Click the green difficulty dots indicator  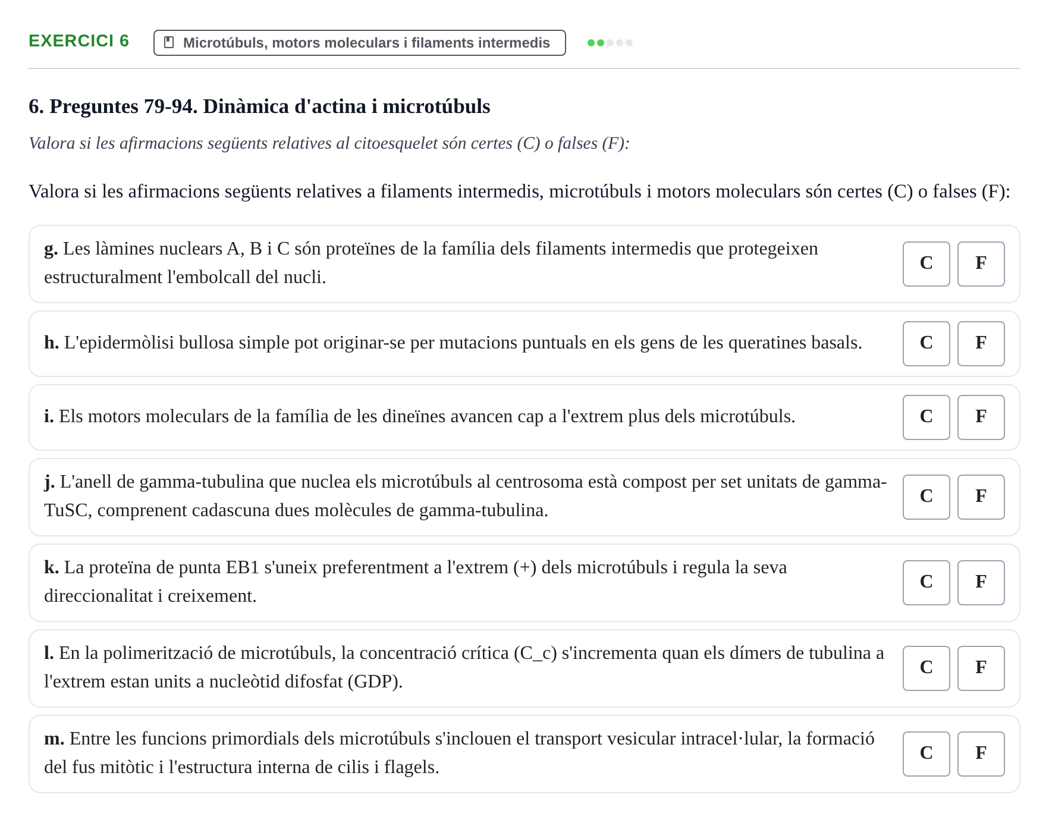(x=610, y=43)
